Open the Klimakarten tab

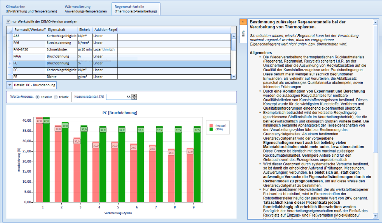coord(31,9)
